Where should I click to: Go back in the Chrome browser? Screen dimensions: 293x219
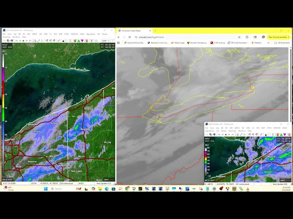(x=119, y=37)
